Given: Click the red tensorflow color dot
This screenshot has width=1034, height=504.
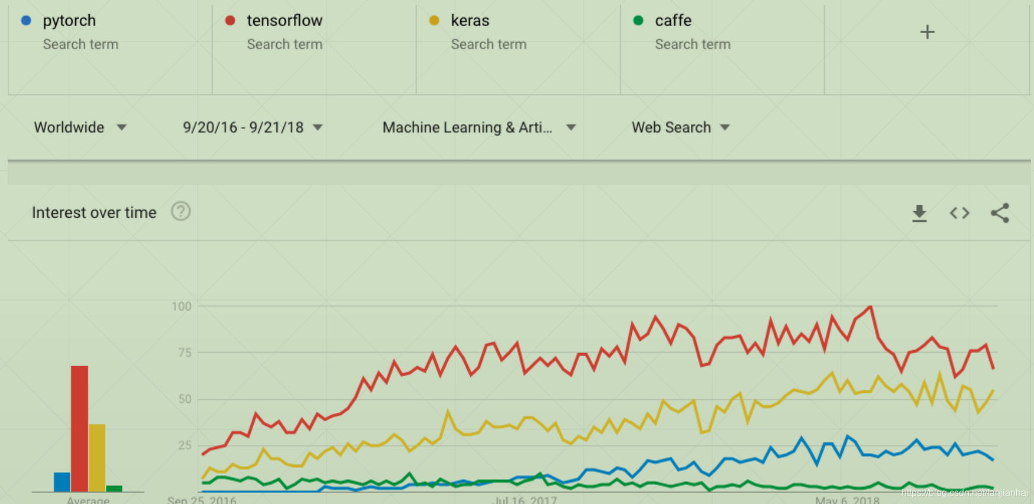Looking at the screenshot, I should click(x=230, y=20).
